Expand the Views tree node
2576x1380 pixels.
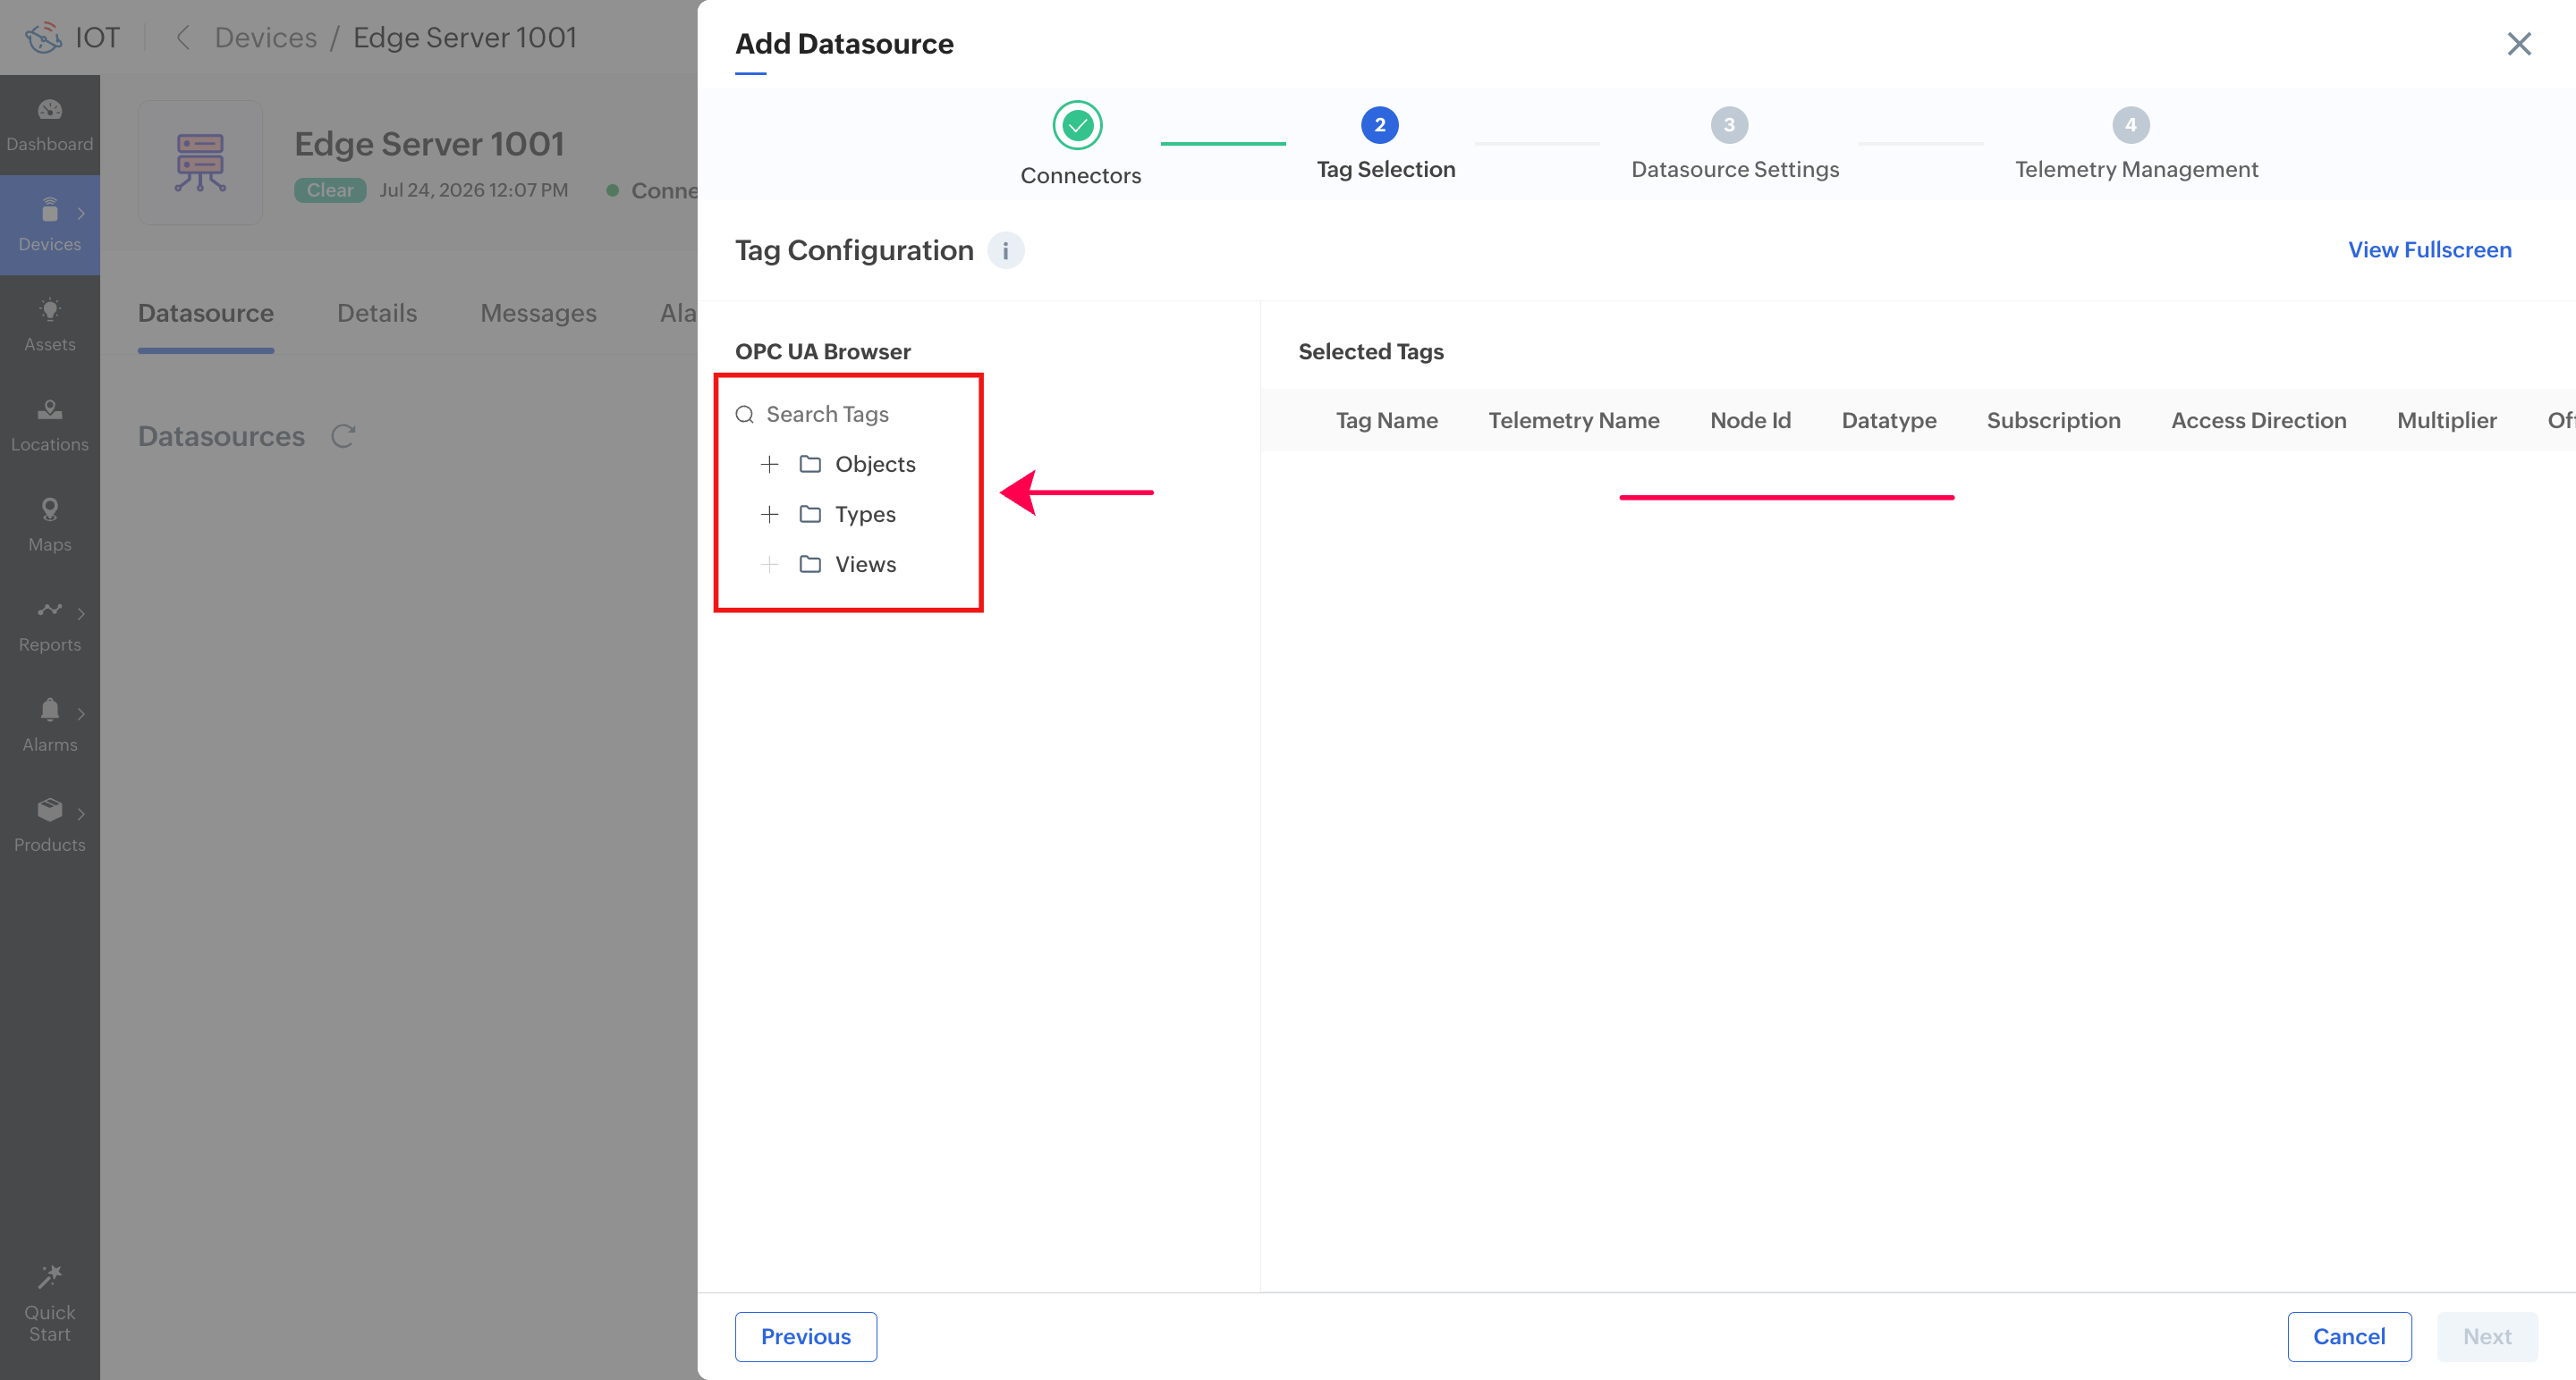[x=769, y=564]
